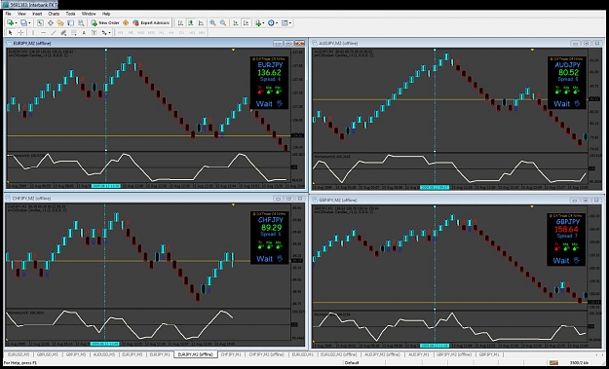Toggle the H1 timeframe button
The width and height of the screenshot is (609, 369).
161,32
